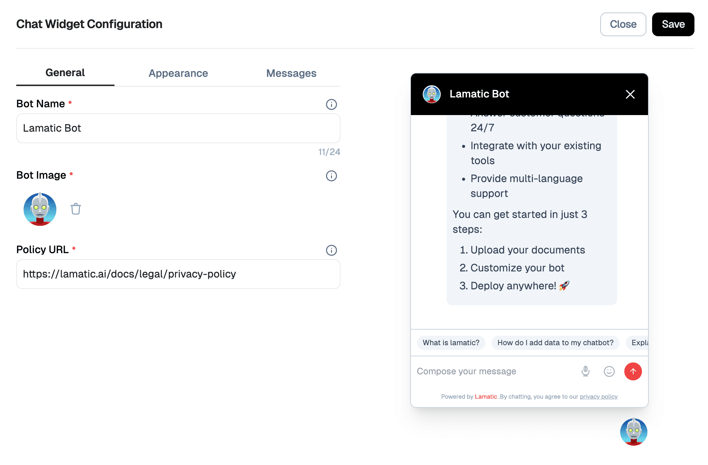The width and height of the screenshot is (708, 465).
Task: Click the 'How do I add data to my chatbot?' chip
Action: pos(555,342)
